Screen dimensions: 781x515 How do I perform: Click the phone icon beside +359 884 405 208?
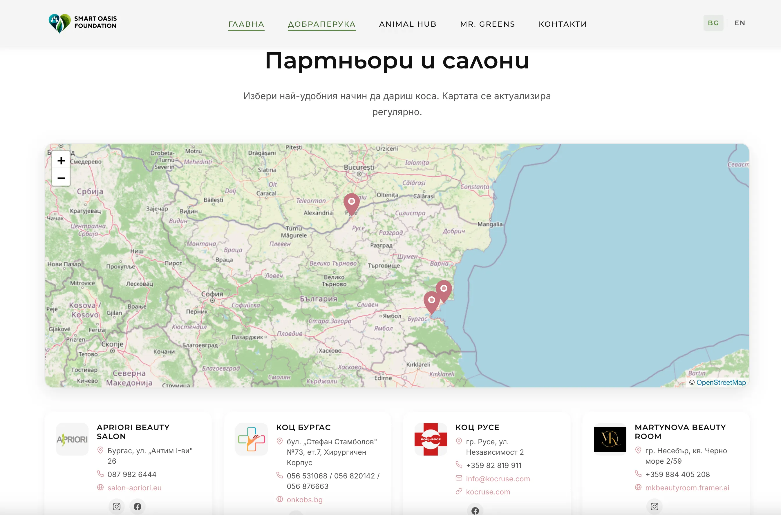[638, 474]
